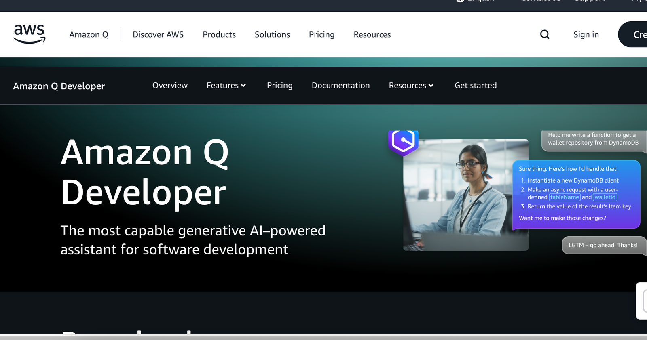
Task: Click the Get started link
Action: [476, 85]
